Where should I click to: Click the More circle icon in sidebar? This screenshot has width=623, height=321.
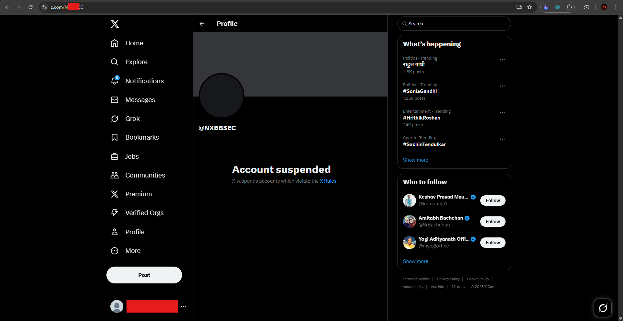tap(115, 251)
